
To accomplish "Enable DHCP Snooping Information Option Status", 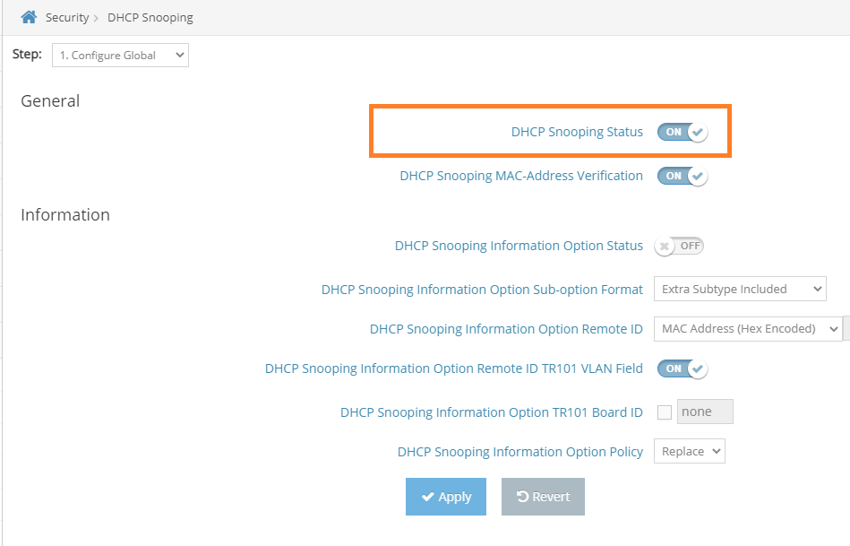I will [679, 246].
